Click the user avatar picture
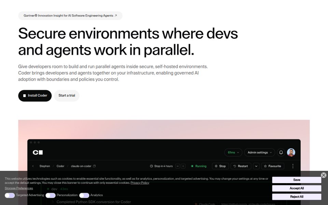Screen dimensions: 328x205 click(291, 152)
